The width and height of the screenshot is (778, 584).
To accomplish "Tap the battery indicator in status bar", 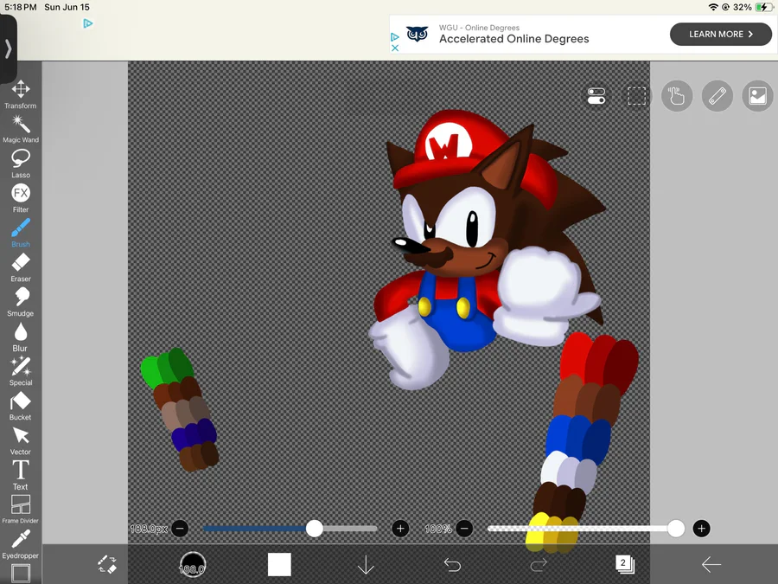I will coord(763,7).
